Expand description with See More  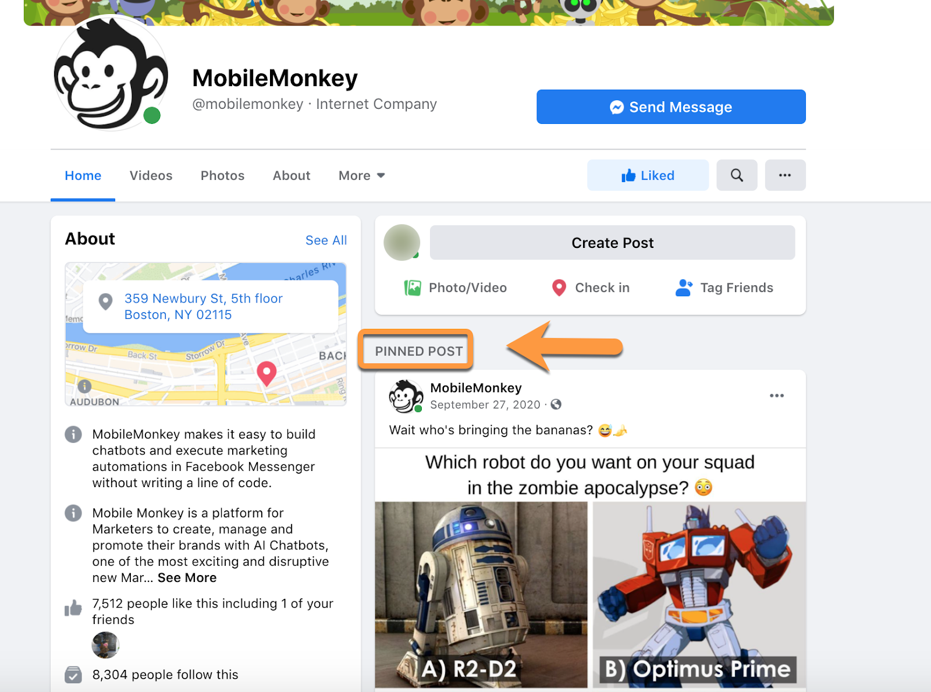point(187,578)
